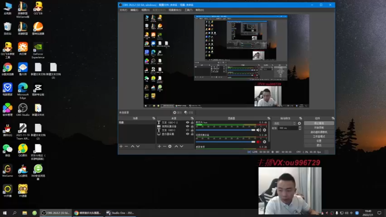Unmute the video capture device audio

pos(258,142)
